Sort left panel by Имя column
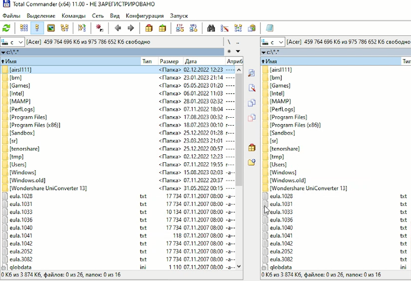411x281 pixels. pos(70,61)
